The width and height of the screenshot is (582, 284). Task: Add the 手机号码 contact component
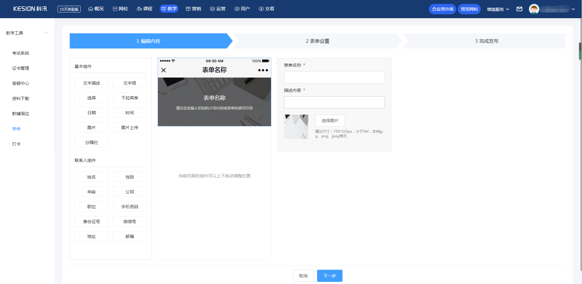[130, 207]
